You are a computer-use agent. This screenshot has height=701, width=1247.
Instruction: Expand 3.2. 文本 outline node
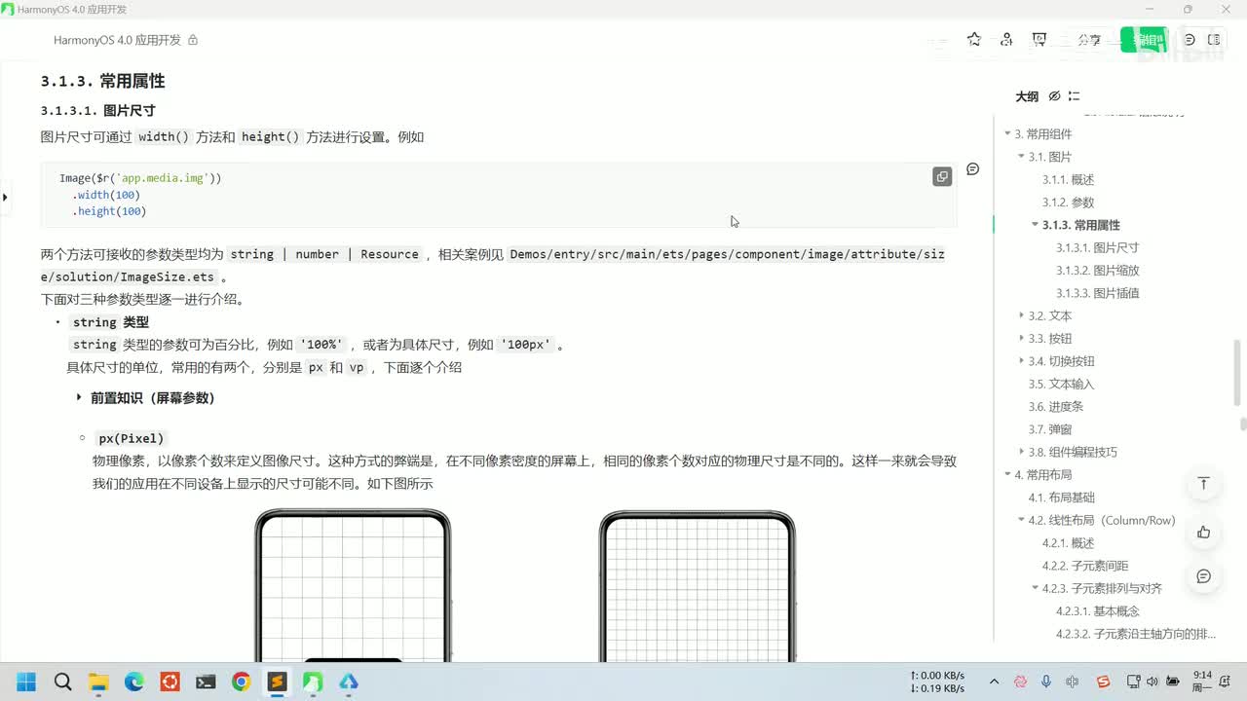(1022, 315)
